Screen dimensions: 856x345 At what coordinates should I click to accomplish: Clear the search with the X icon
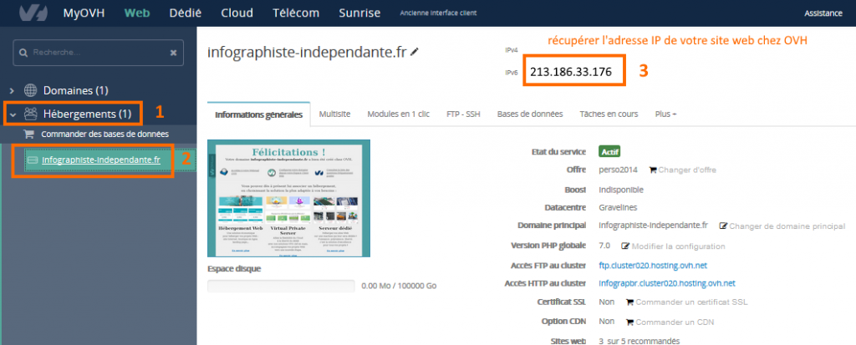pyautogui.click(x=173, y=53)
